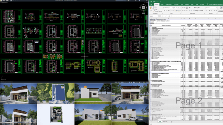Click the New Sheet plus button
The image size is (223, 125).
click(171, 122)
